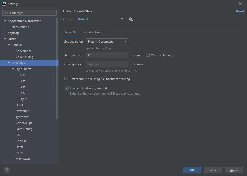247x176 pixels.
Task: Select JavaScript in the settings tree
Action: 22,111
